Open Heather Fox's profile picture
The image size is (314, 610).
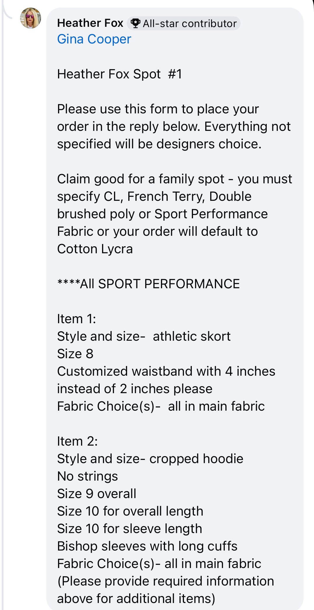coord(31,18)
